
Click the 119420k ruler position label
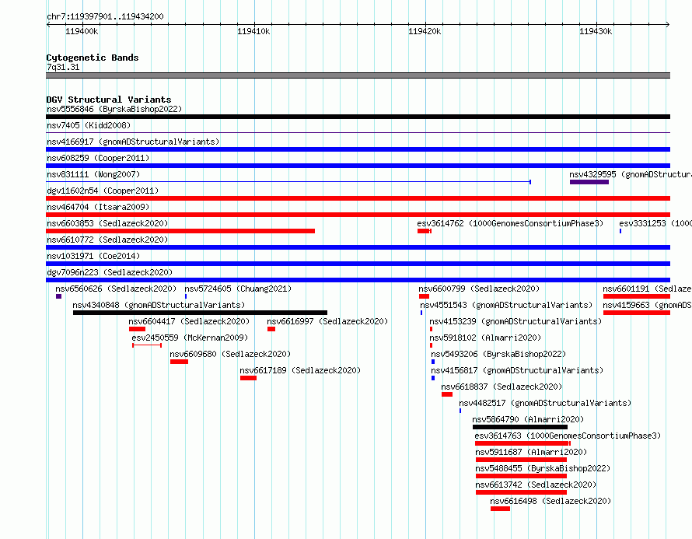point(425,31)
